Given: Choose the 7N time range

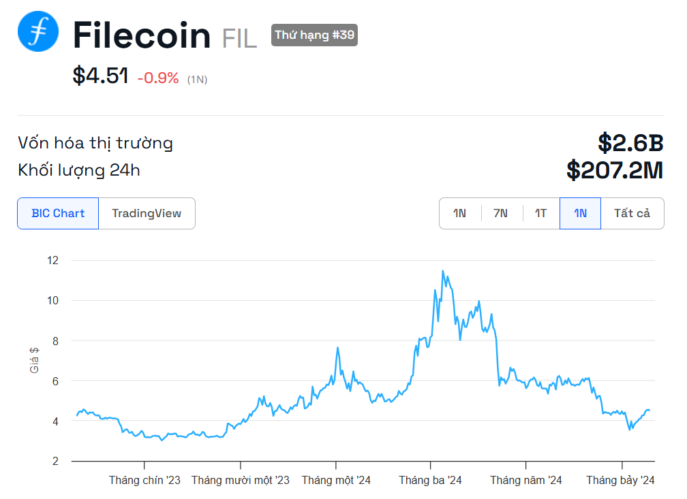Looking at the screenshot, I should (x=500, y=213).
